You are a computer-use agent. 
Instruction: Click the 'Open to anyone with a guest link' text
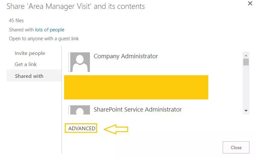click(x=44, y=39)
